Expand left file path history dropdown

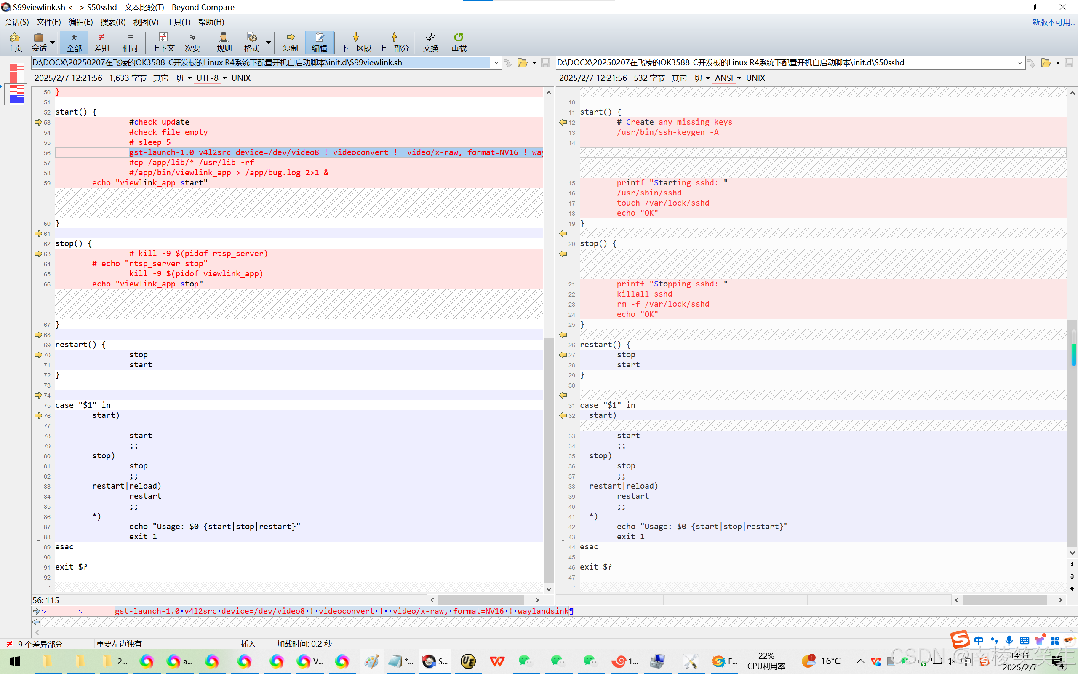pyautogui.click(x=496, y=63)
